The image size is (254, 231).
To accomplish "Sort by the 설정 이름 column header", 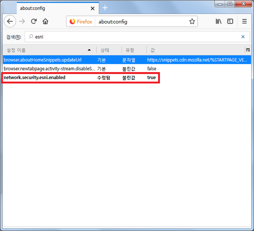I will tap(50, 50).
